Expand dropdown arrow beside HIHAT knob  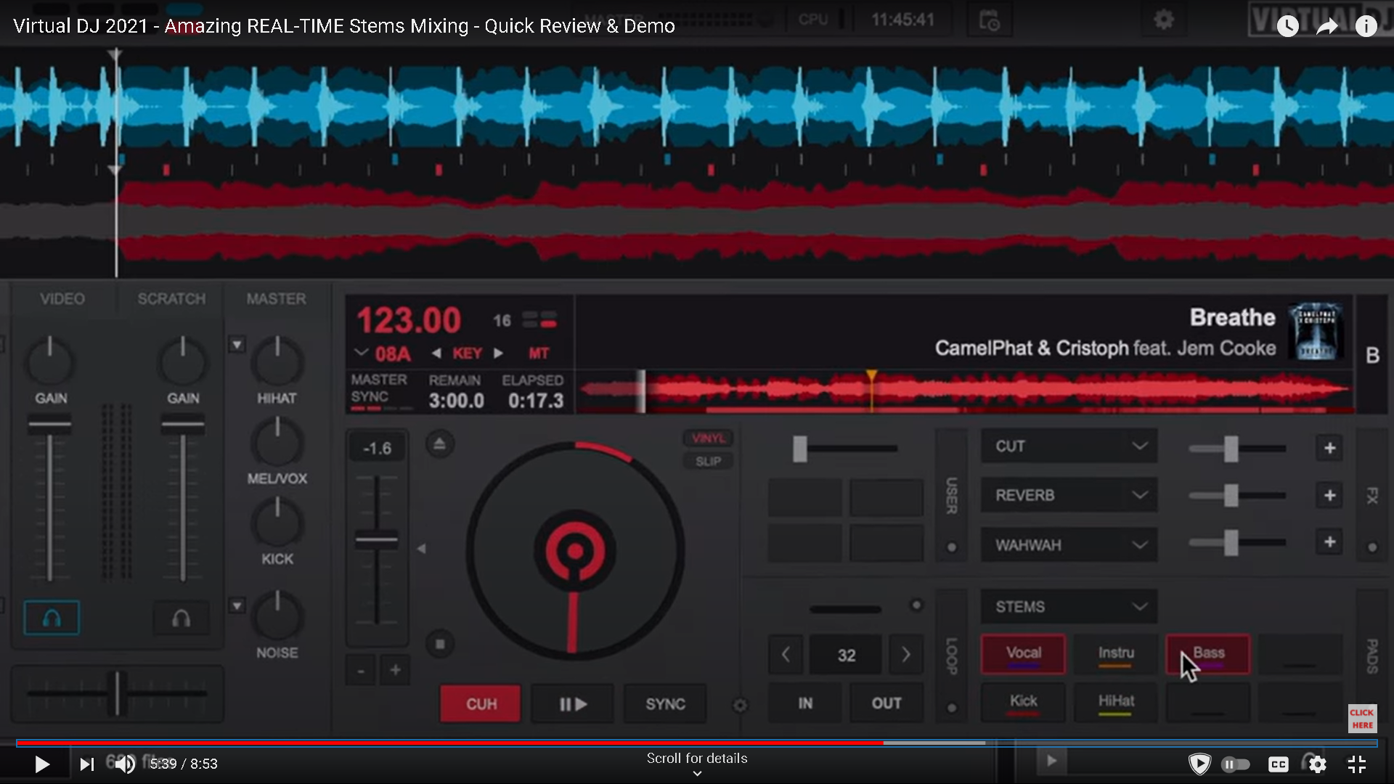point(237,345)
